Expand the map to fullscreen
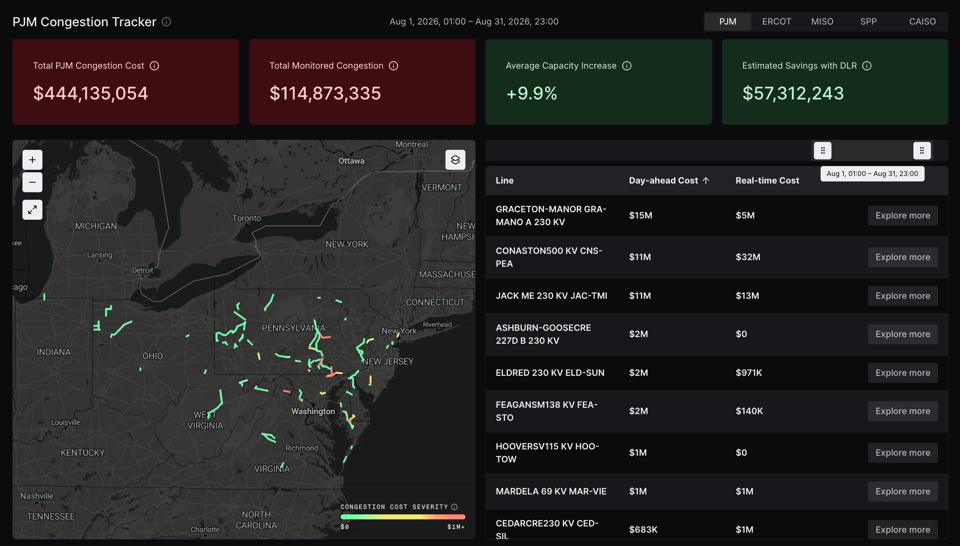960x546 pixels. tap(32, 210)
